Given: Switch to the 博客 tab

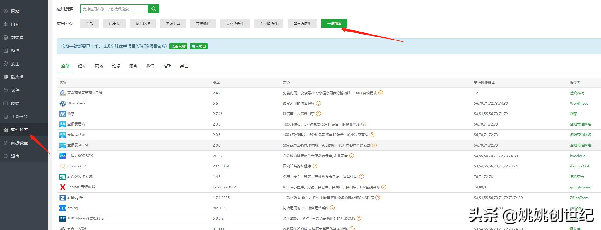Looking at the screenshot, I should pos(133,66).
